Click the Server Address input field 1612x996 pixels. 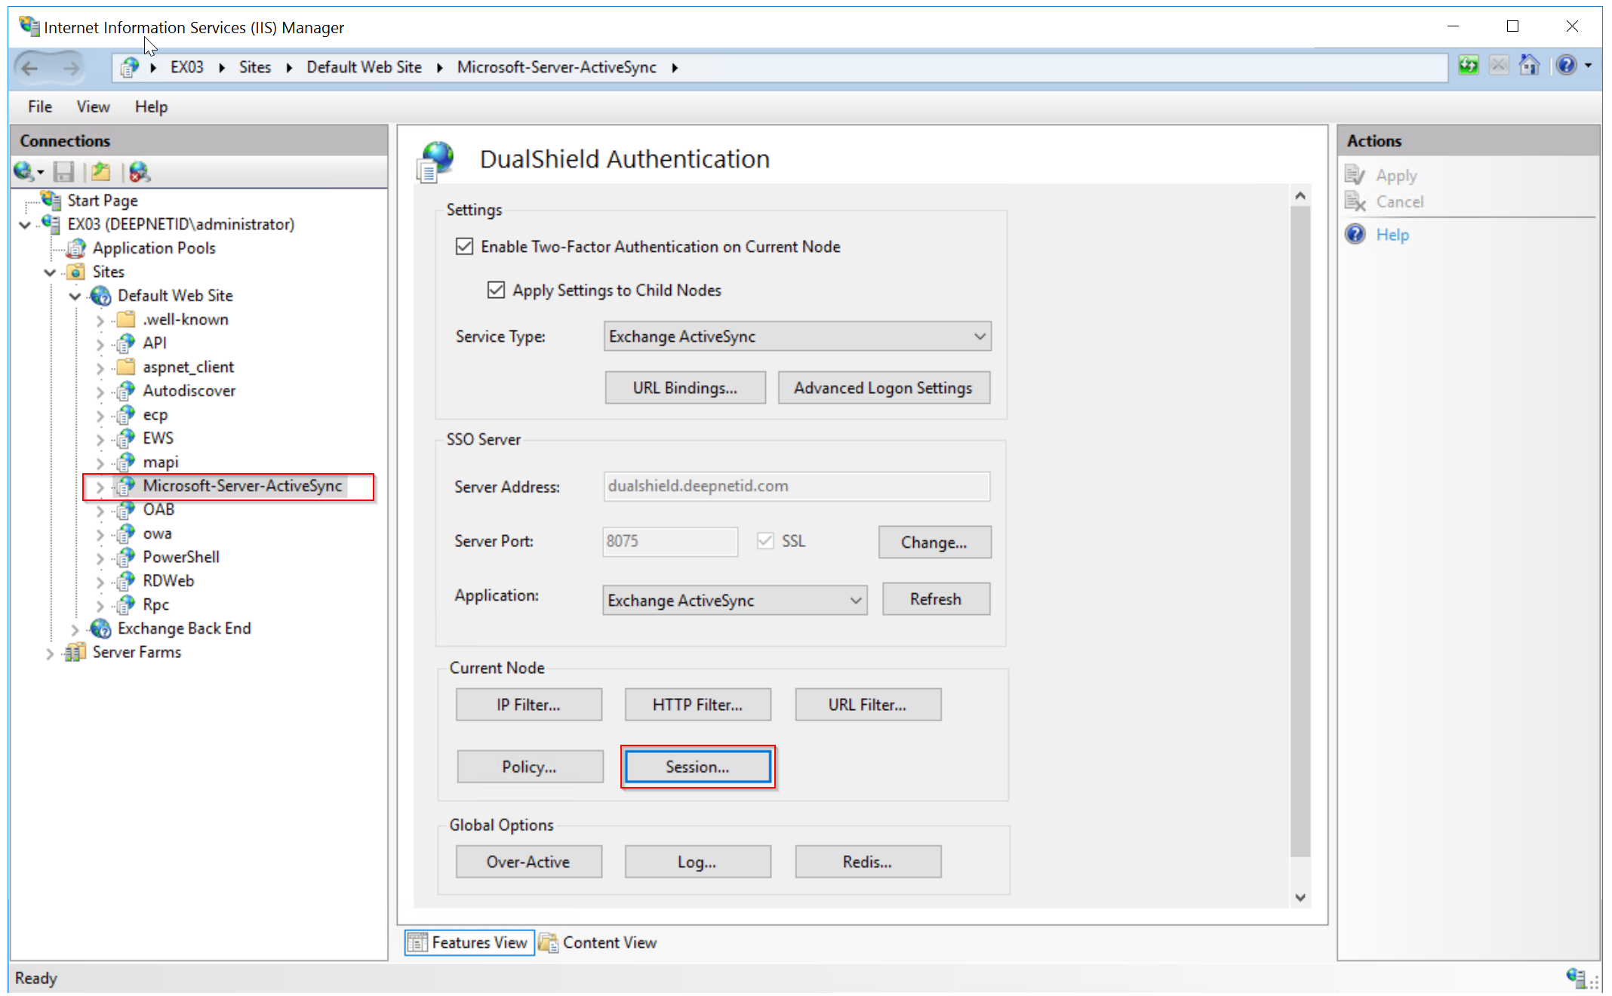796,487
